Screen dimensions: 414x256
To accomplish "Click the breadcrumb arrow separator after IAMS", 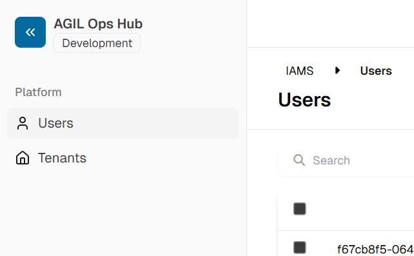I will (x=337, y=70).
